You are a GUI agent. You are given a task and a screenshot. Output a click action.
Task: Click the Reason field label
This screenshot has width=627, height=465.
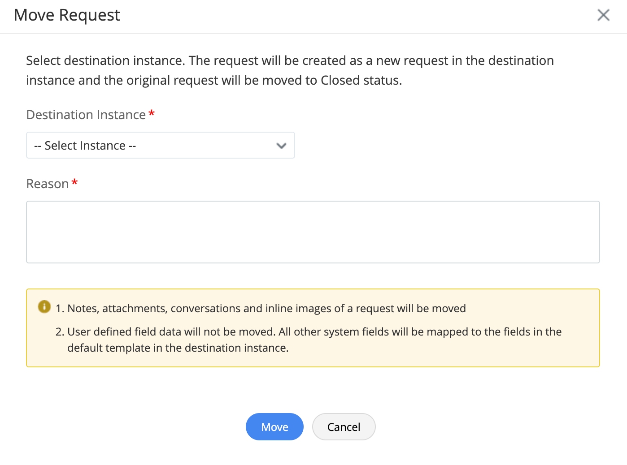click(47, 184)
